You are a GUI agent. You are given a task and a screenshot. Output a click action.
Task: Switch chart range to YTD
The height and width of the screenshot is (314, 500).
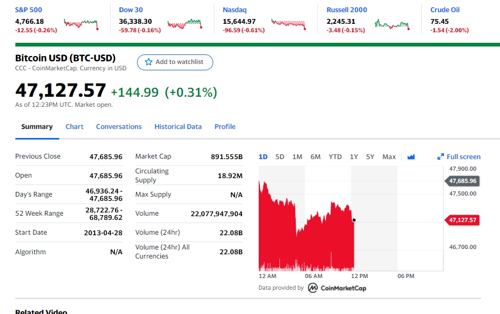coord(335,157)
